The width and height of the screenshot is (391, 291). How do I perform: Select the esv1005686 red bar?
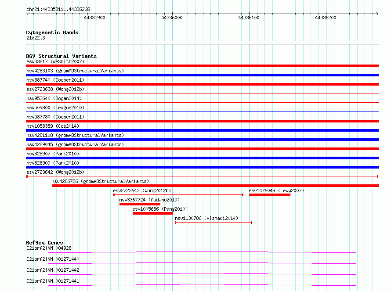point(153,213)
